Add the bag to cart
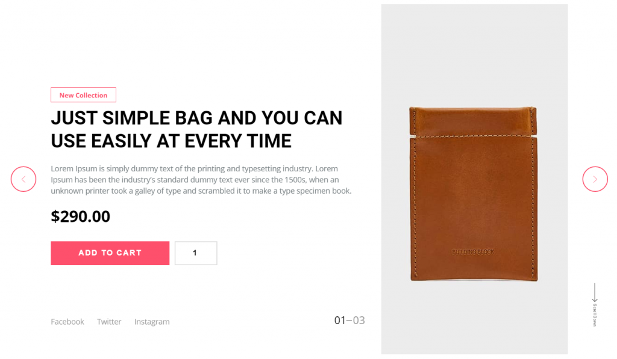 110,253
